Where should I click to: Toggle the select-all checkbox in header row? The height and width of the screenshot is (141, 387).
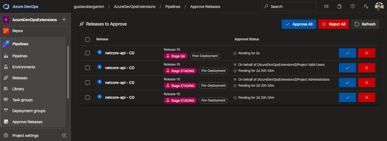[x=87, y=40]
